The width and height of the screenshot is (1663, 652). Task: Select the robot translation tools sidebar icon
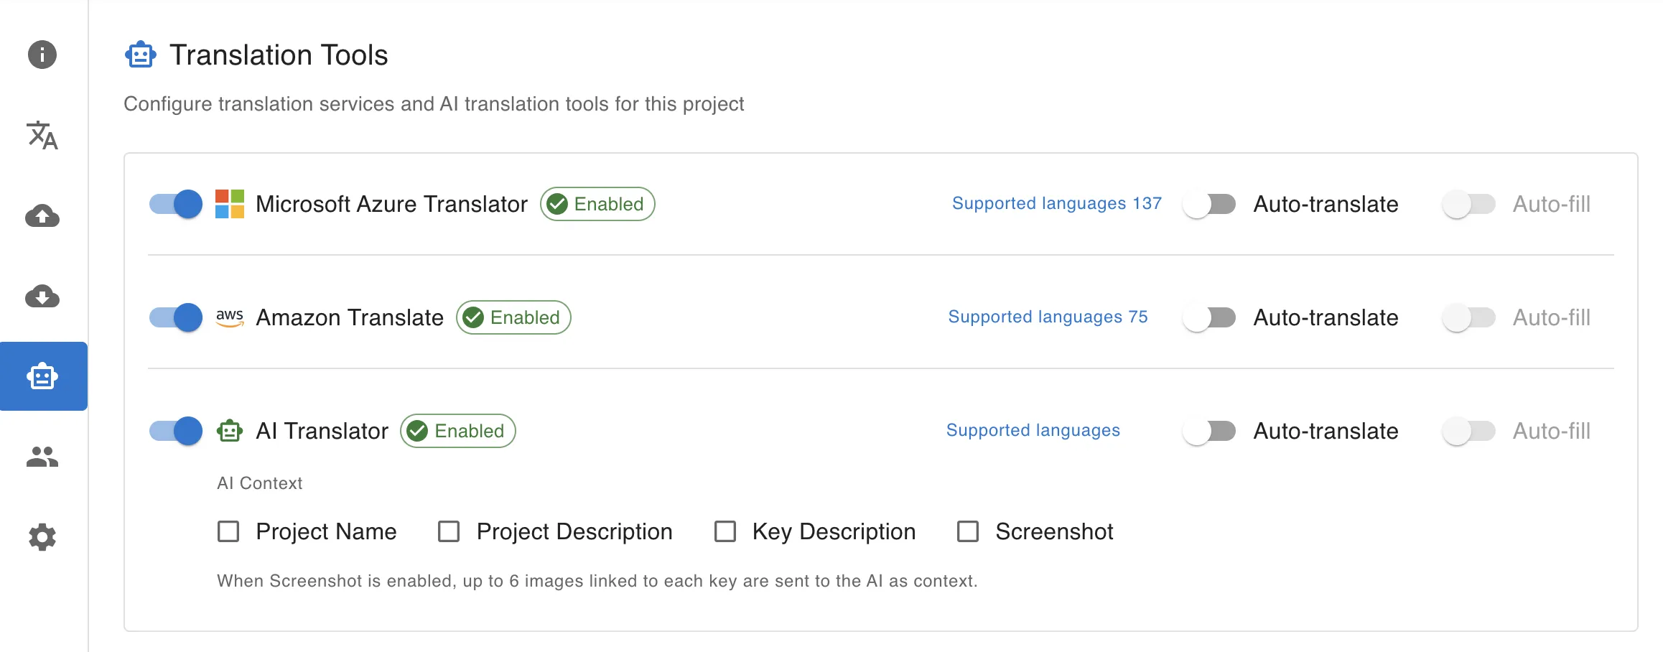click(x=43, y=376)
